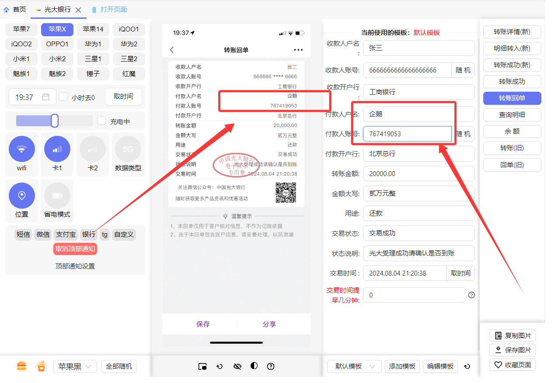Click the 取消顶部通知 button
558x383 pixels.
75,249
